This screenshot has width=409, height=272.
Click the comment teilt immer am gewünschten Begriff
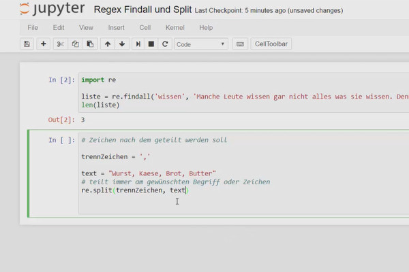[176, 182]
